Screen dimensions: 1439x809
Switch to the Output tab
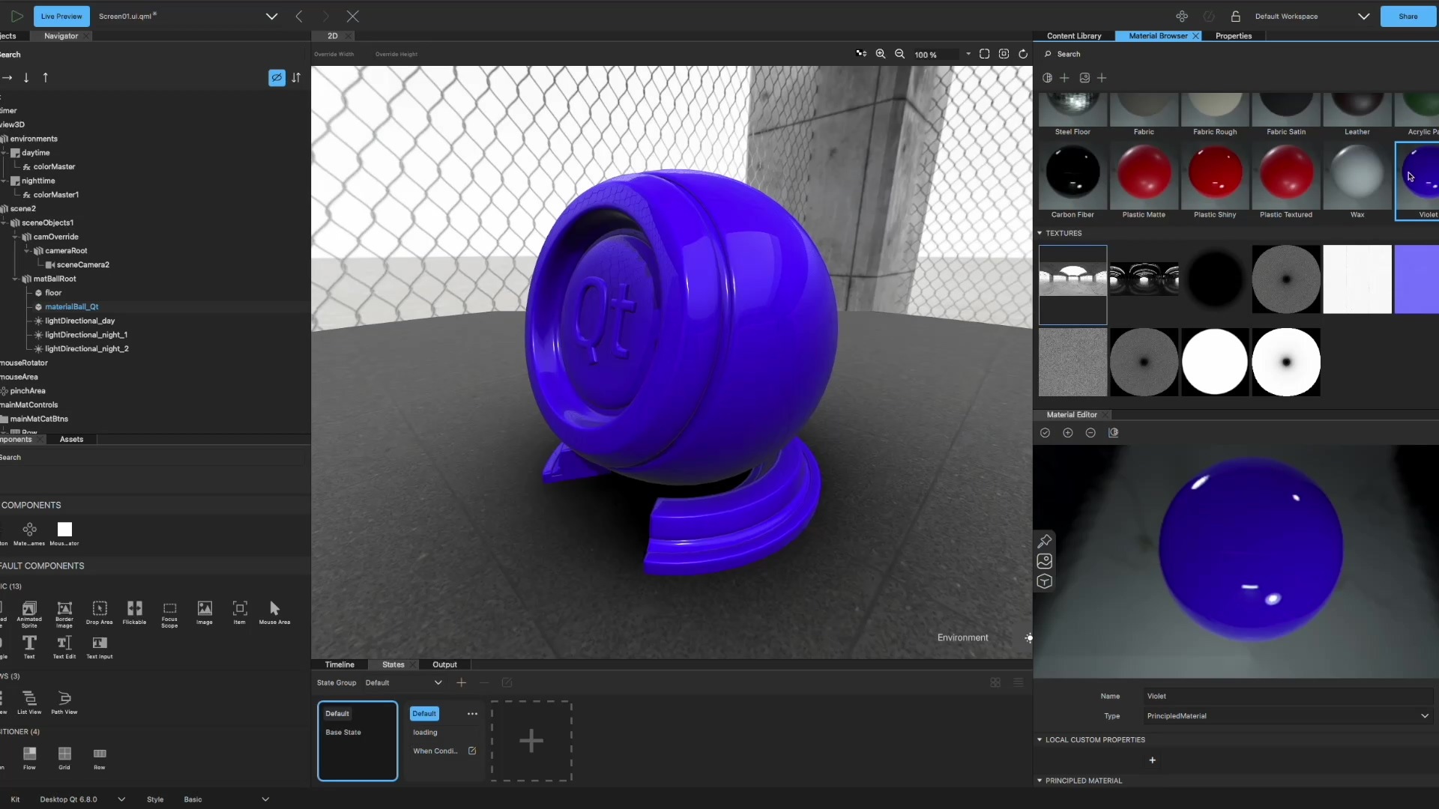(444, 664)
